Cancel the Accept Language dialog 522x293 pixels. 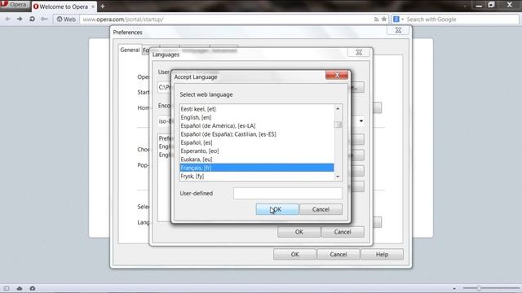point(321,209)
